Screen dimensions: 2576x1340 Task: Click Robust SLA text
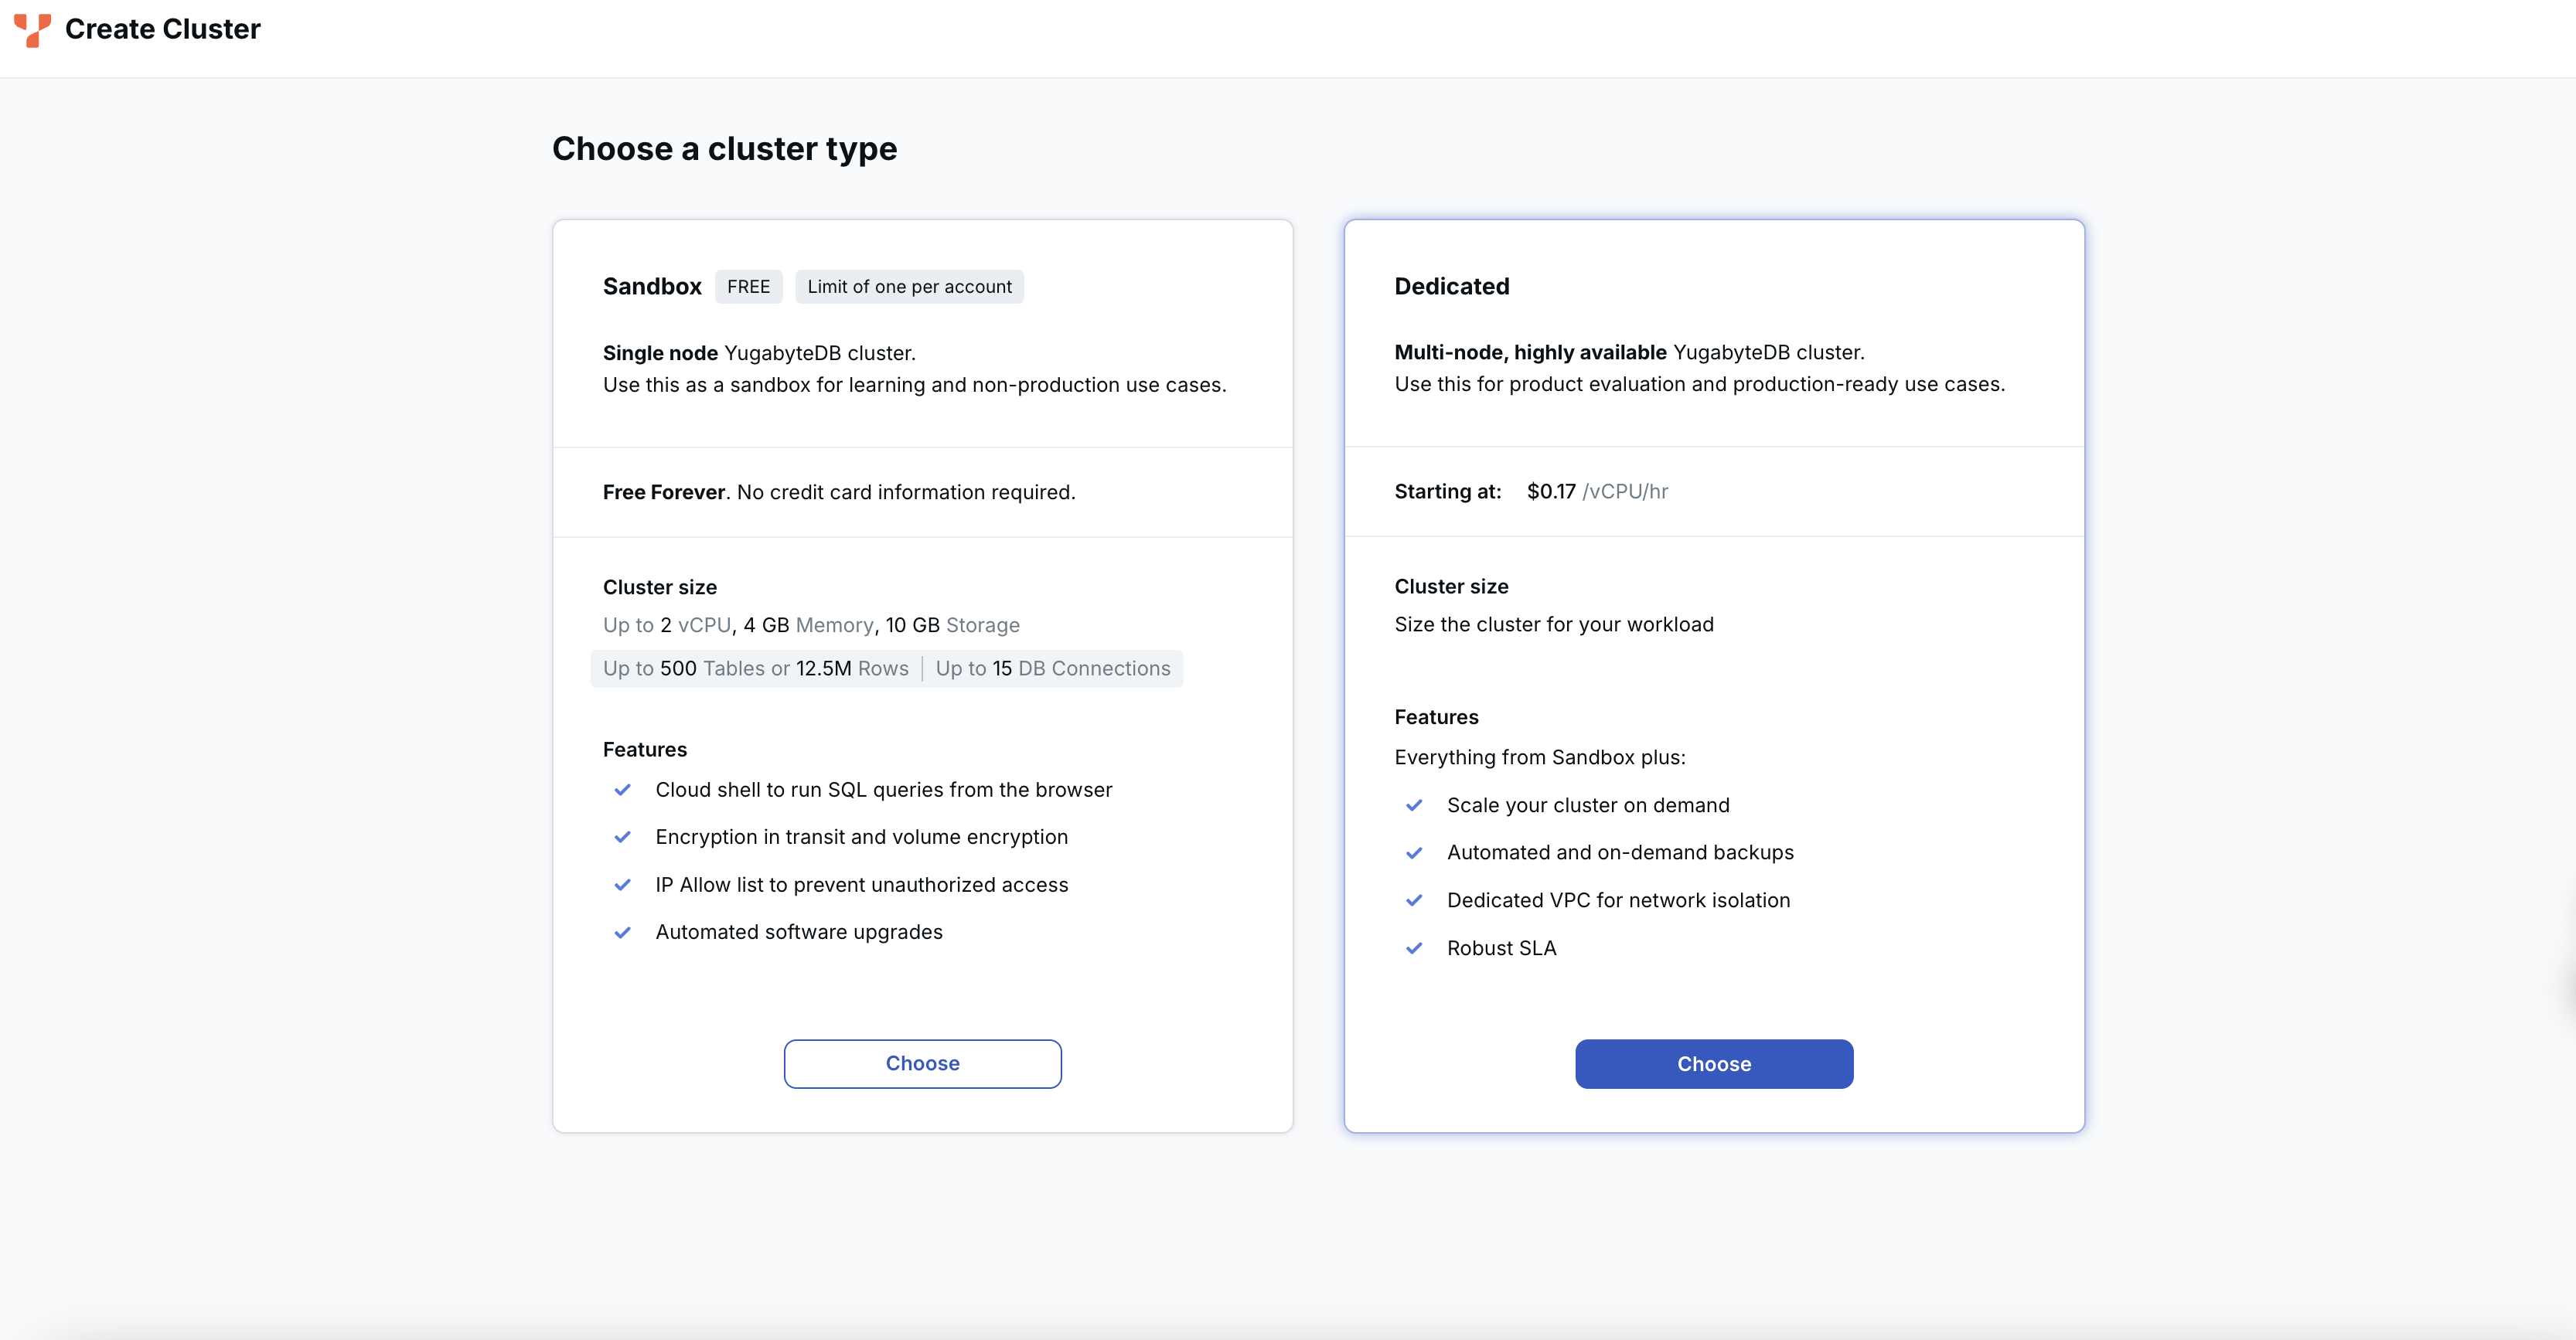point(1501,948)
